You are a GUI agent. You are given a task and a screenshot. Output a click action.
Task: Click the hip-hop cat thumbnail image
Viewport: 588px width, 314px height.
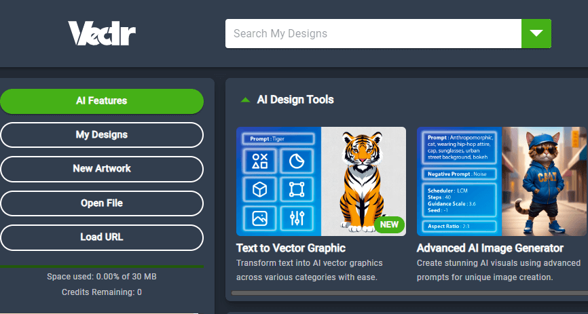coord(544,181)
